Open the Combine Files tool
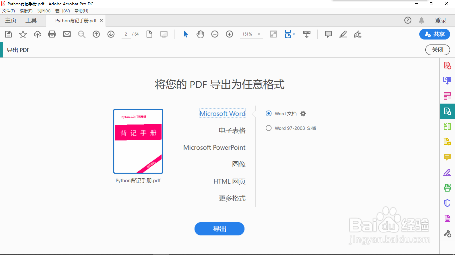Screen dimensions: 455x255 pyautogui.click(x=447, y=80)
